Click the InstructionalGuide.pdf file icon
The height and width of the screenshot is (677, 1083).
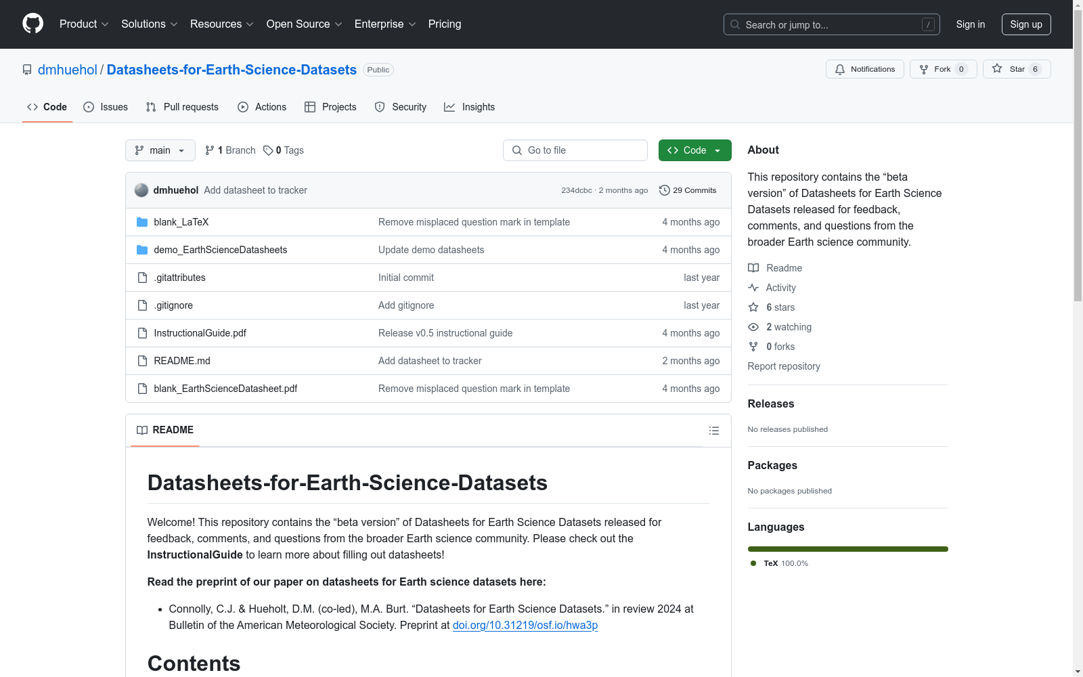142,333
